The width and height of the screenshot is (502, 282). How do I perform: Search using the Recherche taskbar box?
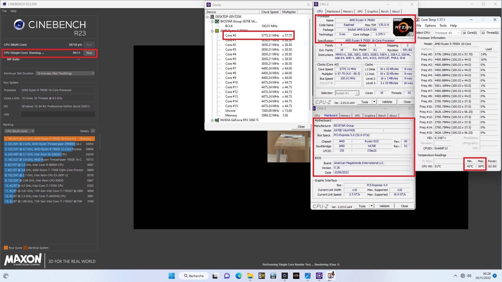(194, 276)
